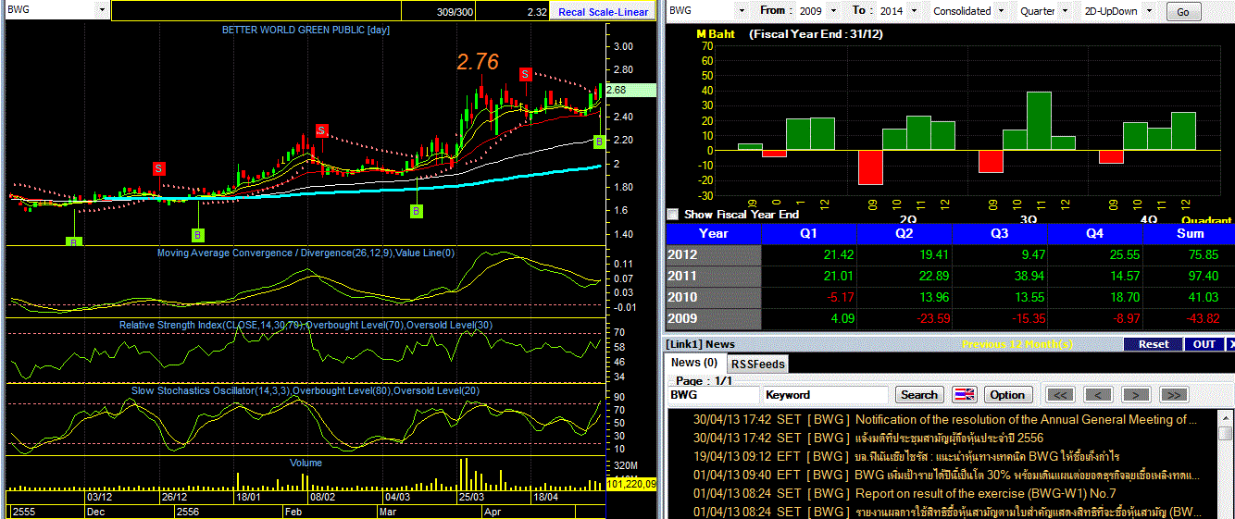Open the To year 2014 dropdown
This screenshot has width=1235, height=519.
pos(913,11)
